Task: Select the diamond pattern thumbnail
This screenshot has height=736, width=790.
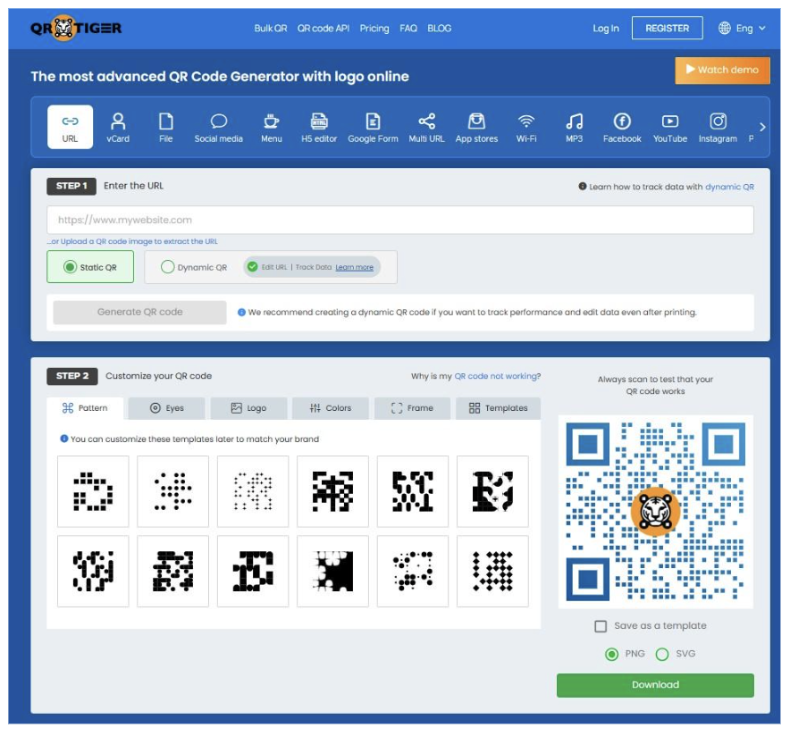Action: tap(492, 571)
